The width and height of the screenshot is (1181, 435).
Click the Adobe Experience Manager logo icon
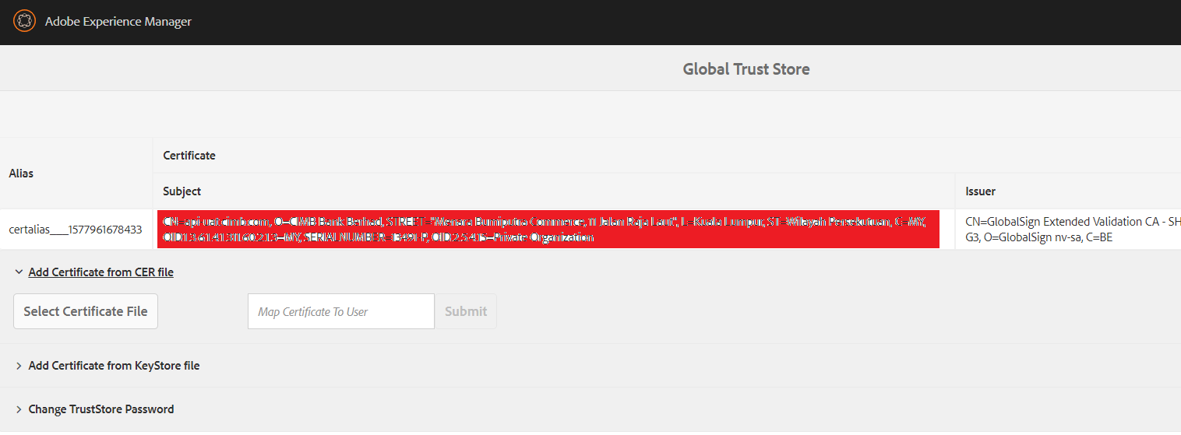(25, 21)
